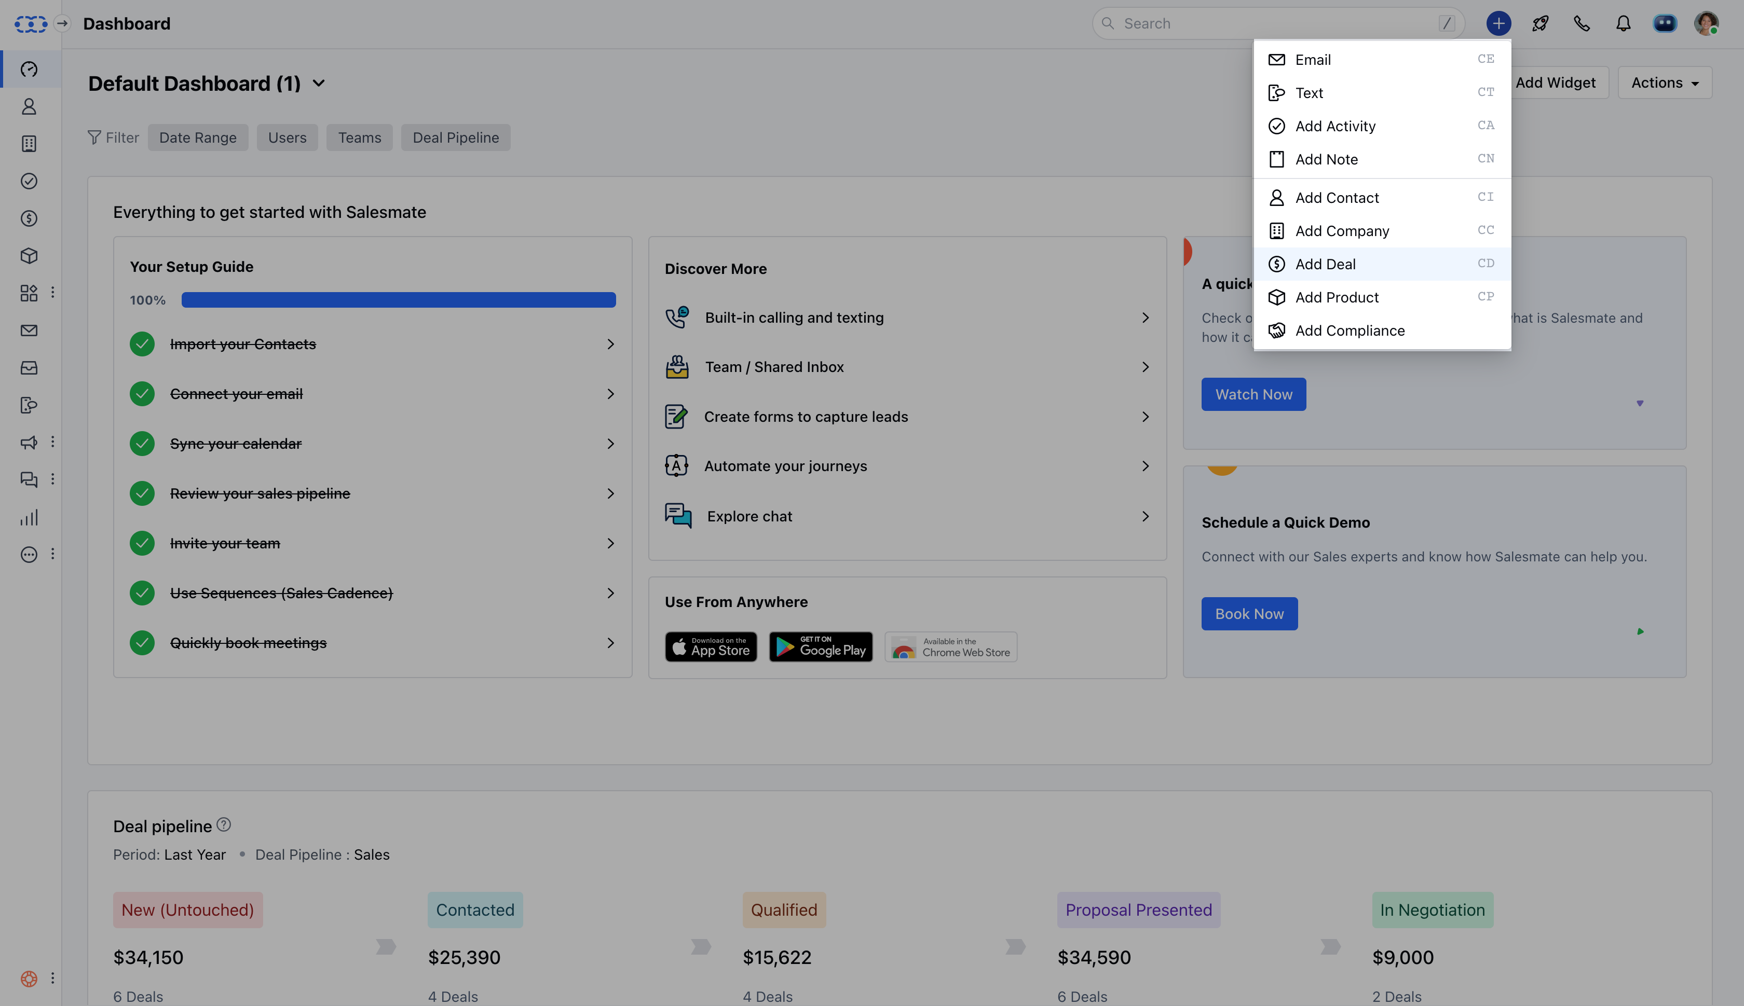
Task: Choose Add Compliance in the quick-add menu
Action: pos(1382,330)
